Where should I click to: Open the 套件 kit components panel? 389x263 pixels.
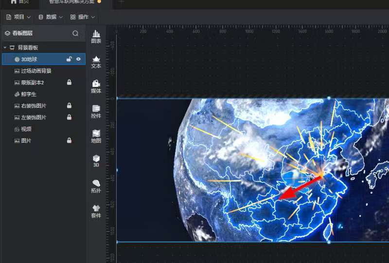pos(96,211)
